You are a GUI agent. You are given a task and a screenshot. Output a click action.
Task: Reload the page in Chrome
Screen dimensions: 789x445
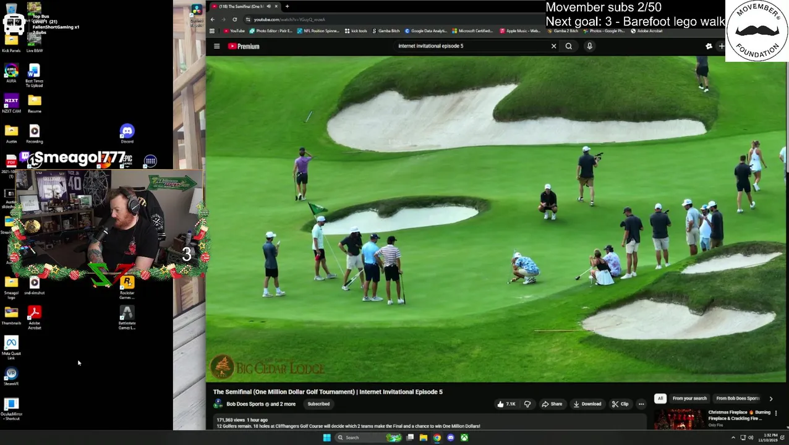pos(234,19)
